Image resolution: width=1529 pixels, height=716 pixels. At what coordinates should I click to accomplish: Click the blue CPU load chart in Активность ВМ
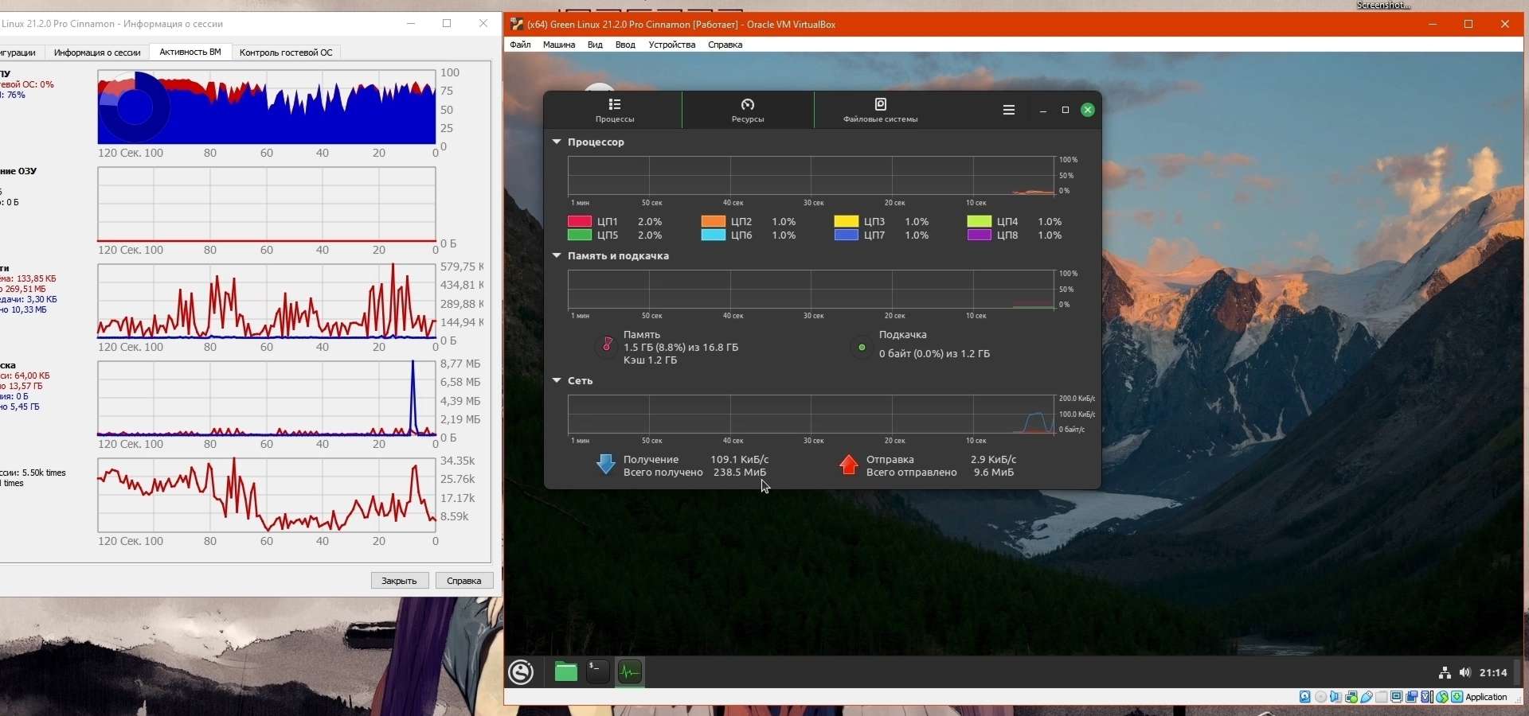tap(267, 107)
